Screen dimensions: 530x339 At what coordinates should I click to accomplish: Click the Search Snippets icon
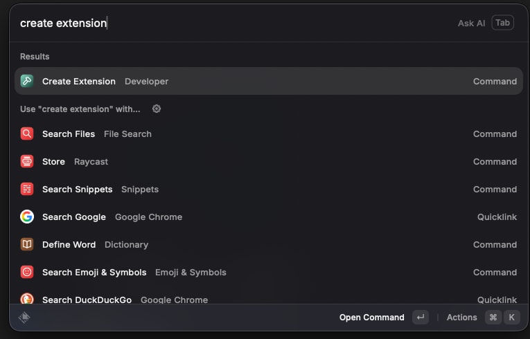point(27,189)
